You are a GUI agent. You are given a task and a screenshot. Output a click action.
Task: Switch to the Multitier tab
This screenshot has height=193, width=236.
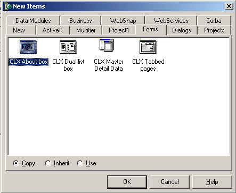(x=86, y=30)
